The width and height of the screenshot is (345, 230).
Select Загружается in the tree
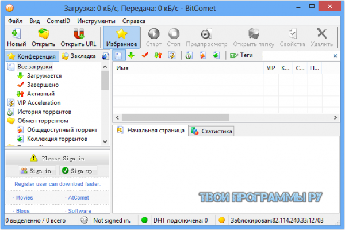44,75
